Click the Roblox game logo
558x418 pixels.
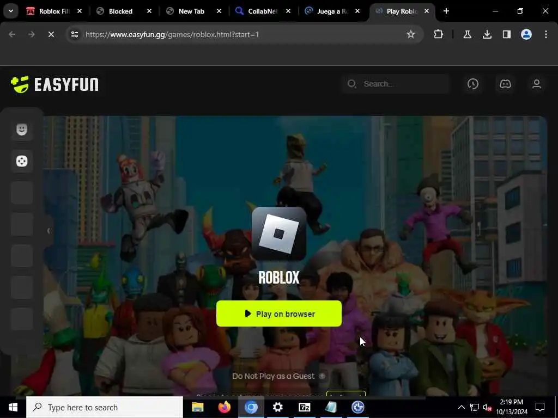pos(278,234)
